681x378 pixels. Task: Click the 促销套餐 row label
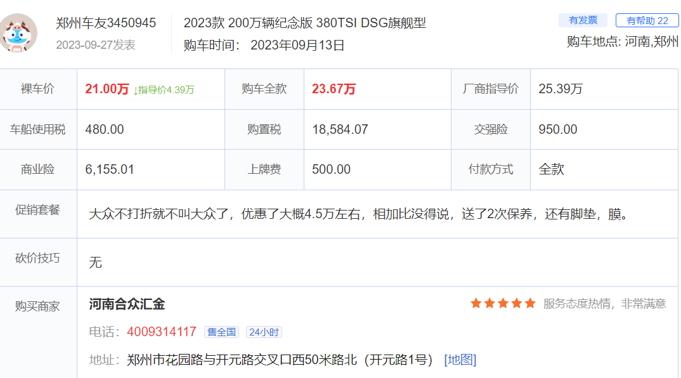[x=38, y=211]
